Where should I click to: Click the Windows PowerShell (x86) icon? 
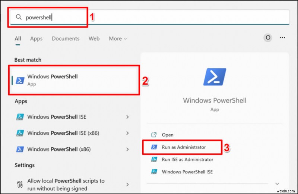pos(20,149)
